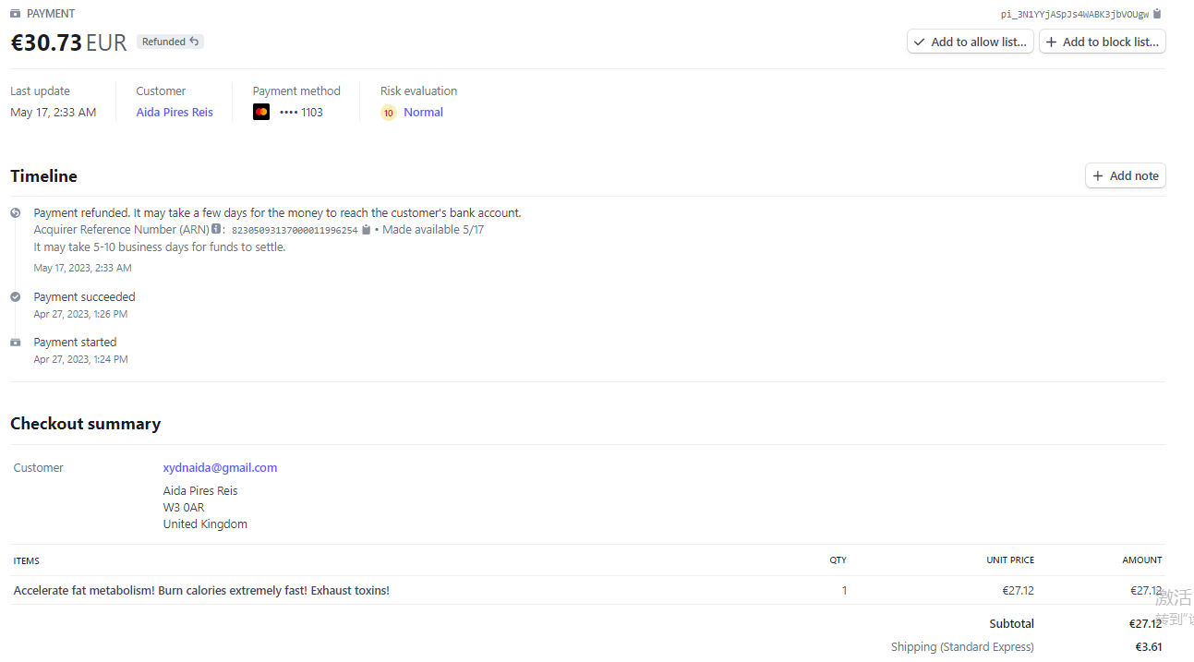1194x662 pixels.
Task: Click the card number ending 1103
Action: pyautogui.click(x=301, y=113)
